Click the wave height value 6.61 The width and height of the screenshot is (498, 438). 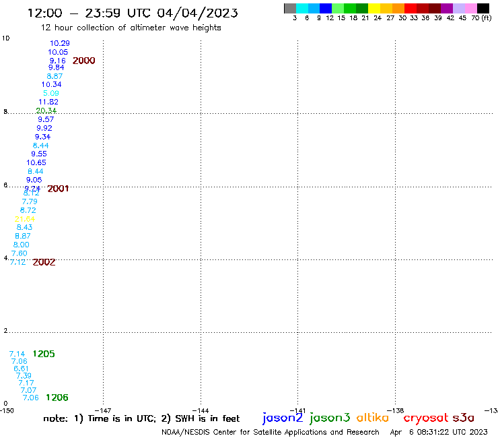pyautogui.click(x=22, y=369)
